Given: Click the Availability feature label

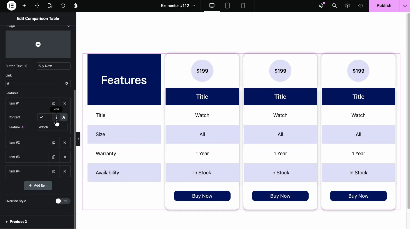Looking at the screenshot, I should 107,173.
